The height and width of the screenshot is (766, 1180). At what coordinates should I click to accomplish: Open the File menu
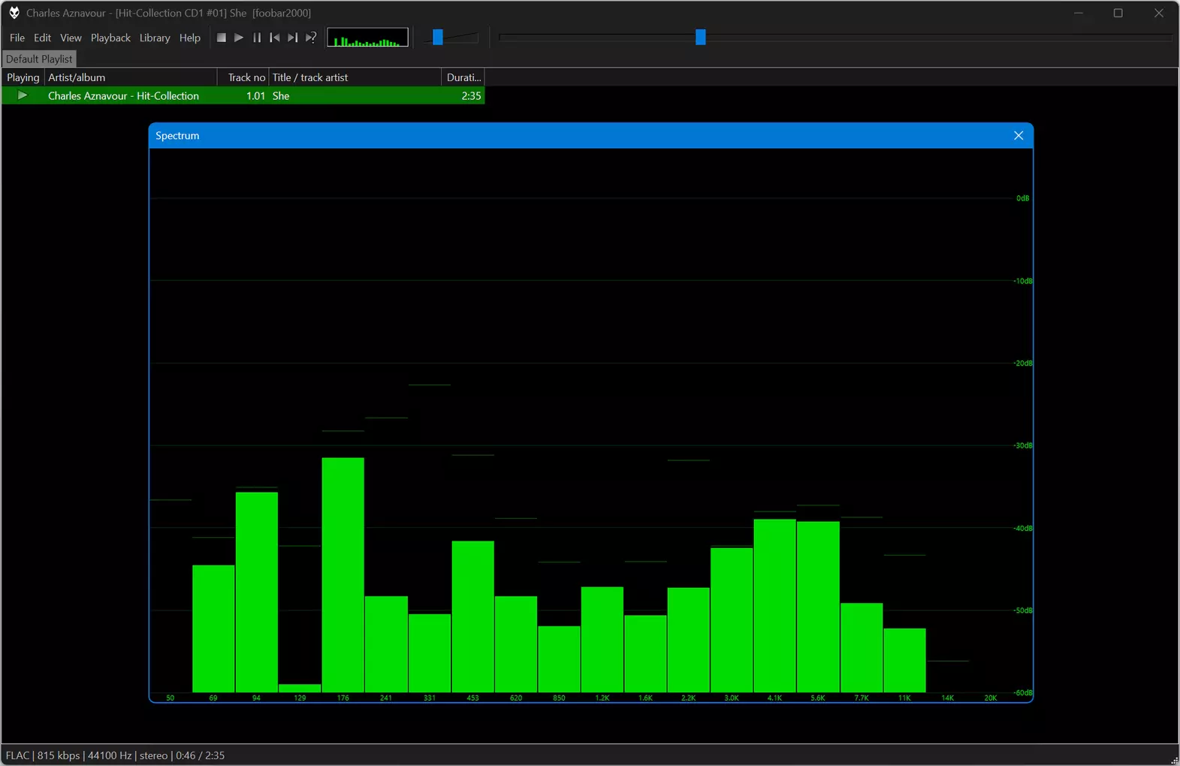[x=17, y=38]
